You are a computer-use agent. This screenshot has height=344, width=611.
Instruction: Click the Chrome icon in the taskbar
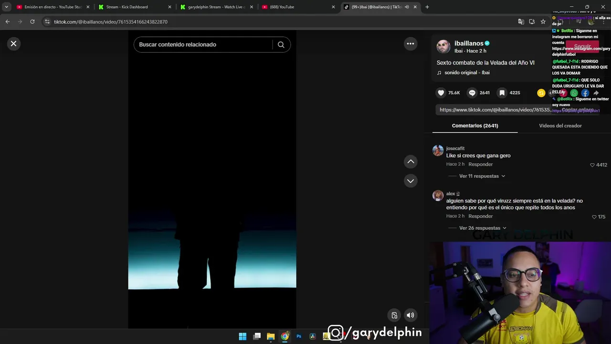click(x=285, y=336)
